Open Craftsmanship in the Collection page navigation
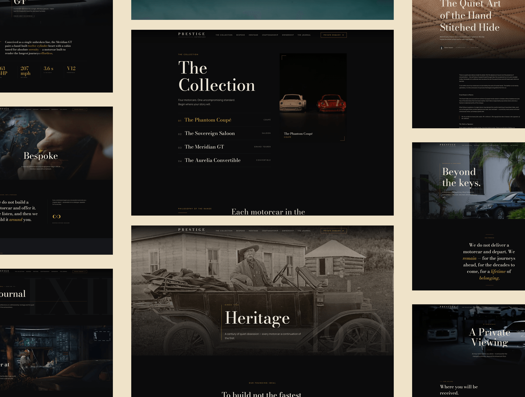525x397 pixels. point(270,35)
